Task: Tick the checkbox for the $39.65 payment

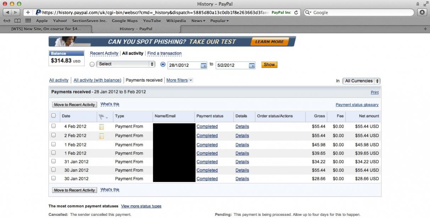Action: coord(54,153)
